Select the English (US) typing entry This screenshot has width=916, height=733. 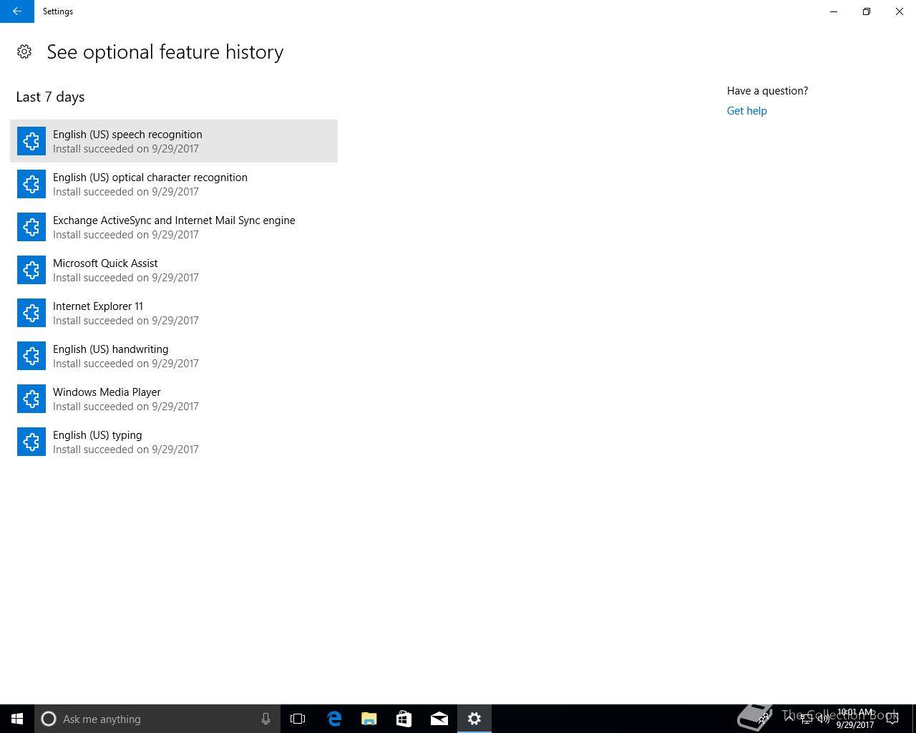pos(174,442)
